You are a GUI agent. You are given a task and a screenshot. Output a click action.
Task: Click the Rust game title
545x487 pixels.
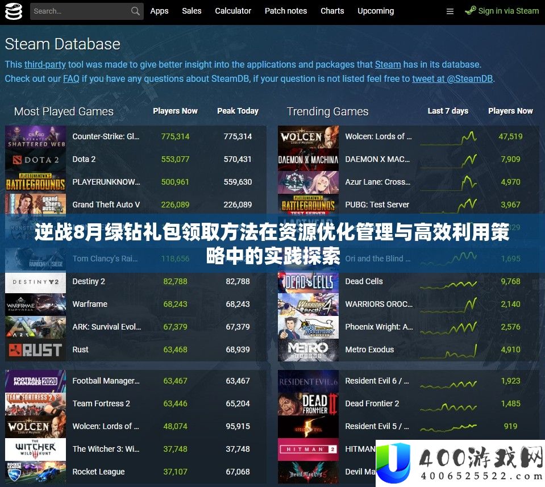point(80,349)
